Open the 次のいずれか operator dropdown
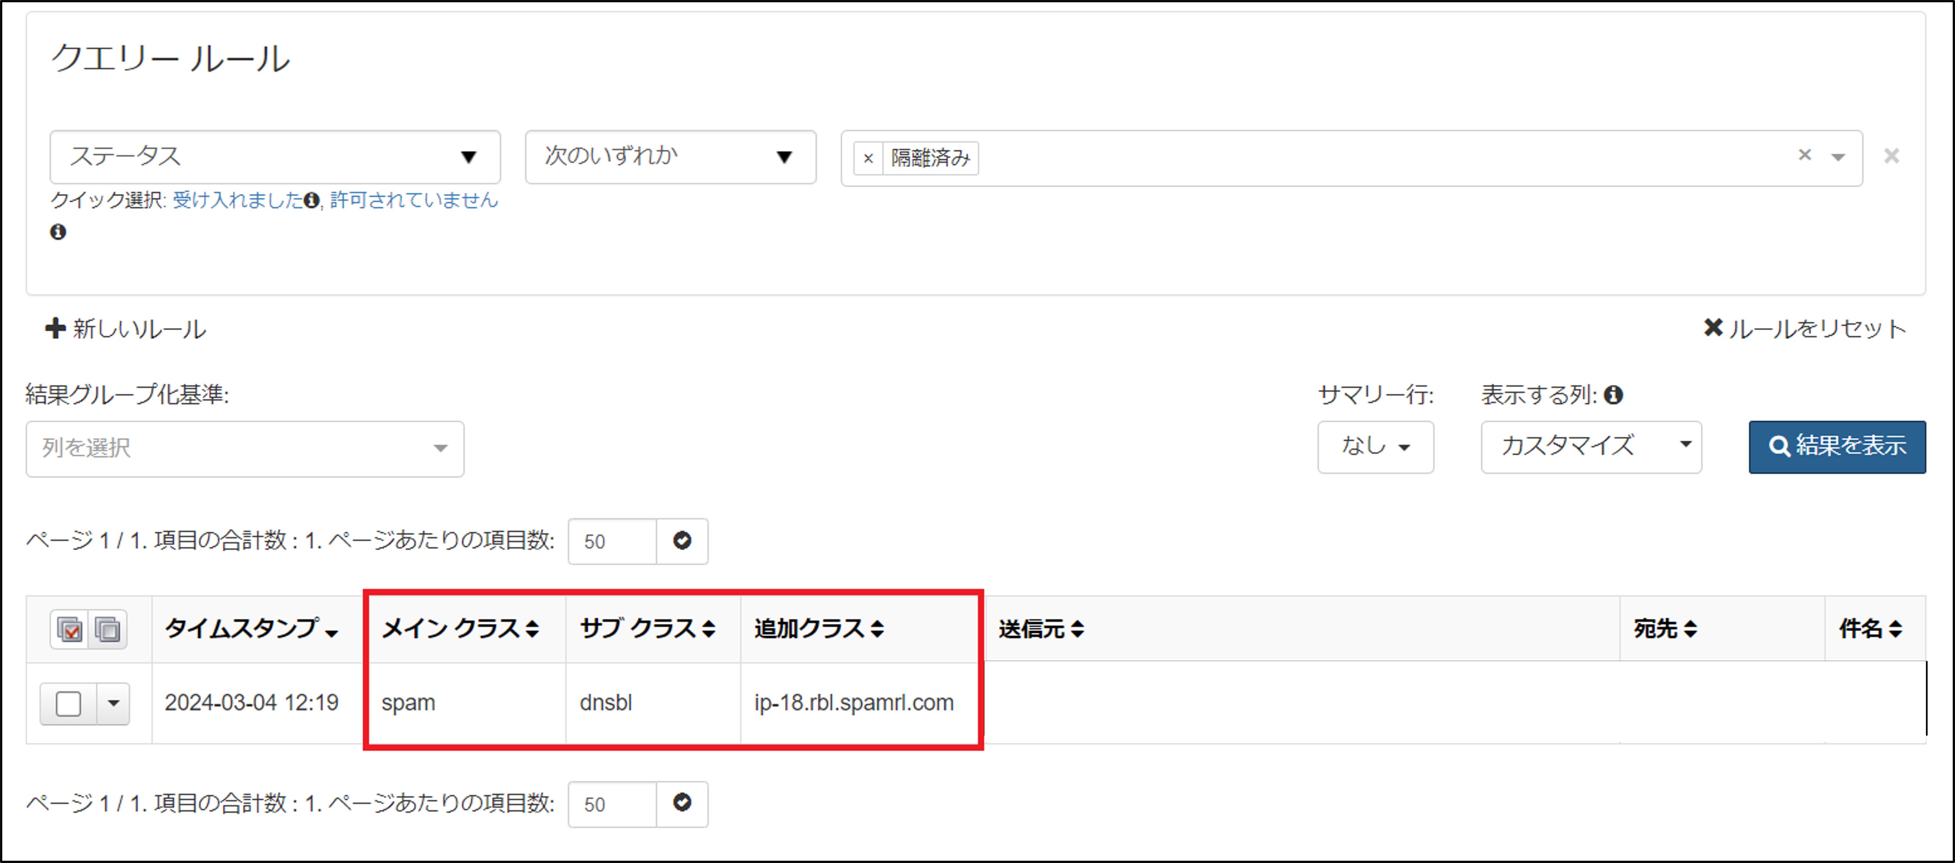The height and width of the screenshot is (863, 1955). pyautogui.click(x=670, y=157)
